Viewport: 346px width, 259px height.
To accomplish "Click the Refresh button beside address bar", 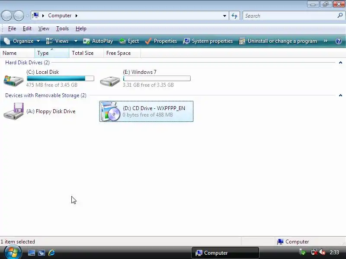I will (234, 16).
